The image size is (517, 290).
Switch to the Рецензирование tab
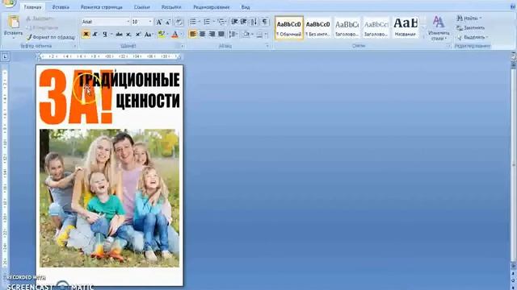tap(212, 7)
